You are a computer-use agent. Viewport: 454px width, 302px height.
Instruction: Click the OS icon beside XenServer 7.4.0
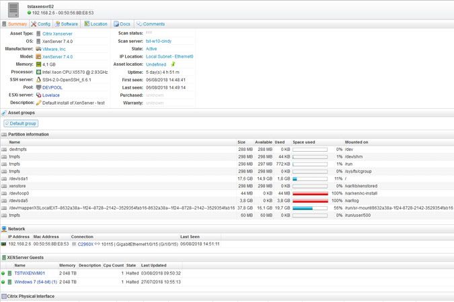(38, 42)
